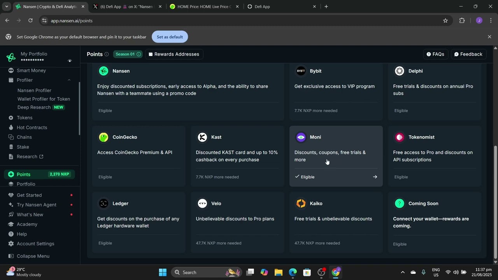The height and width of the screenshot is (280, 498).
Task: Click the Nansen rewards card logo
Action: 103,71
